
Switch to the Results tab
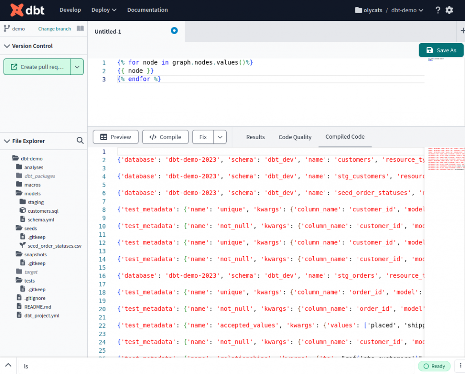pyautogui.click(x=255, y=137)
